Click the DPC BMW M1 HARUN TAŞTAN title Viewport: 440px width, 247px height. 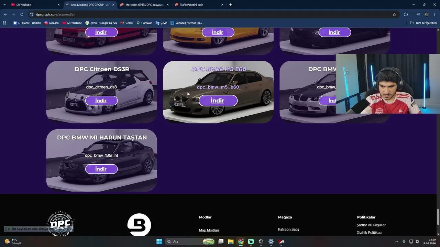[102, 137]
